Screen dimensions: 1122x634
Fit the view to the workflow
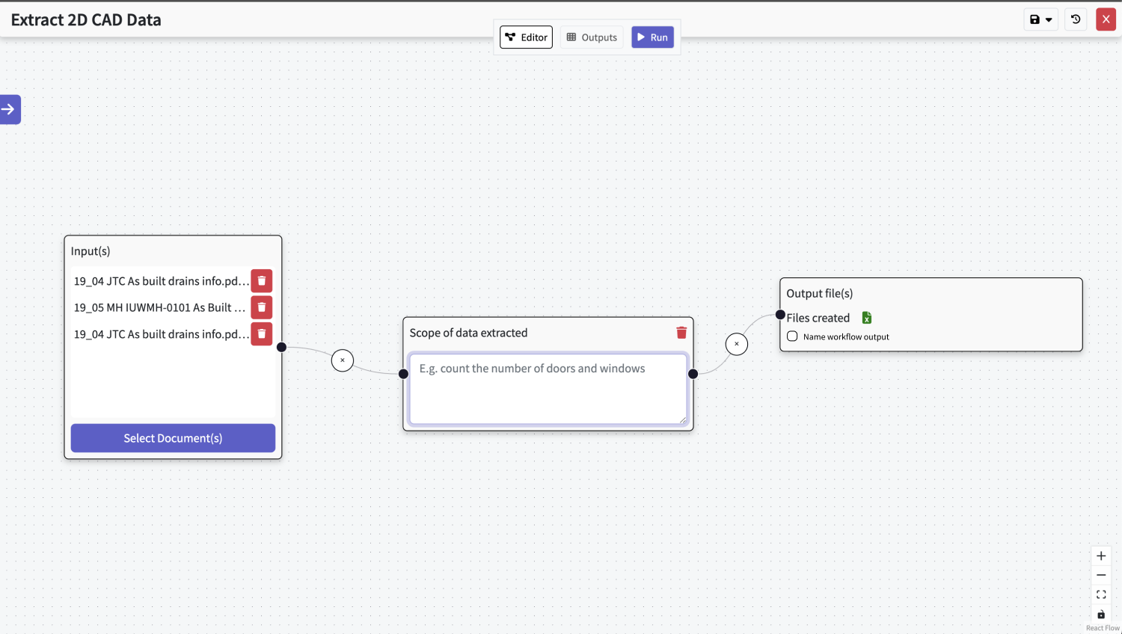(1101, 595)
